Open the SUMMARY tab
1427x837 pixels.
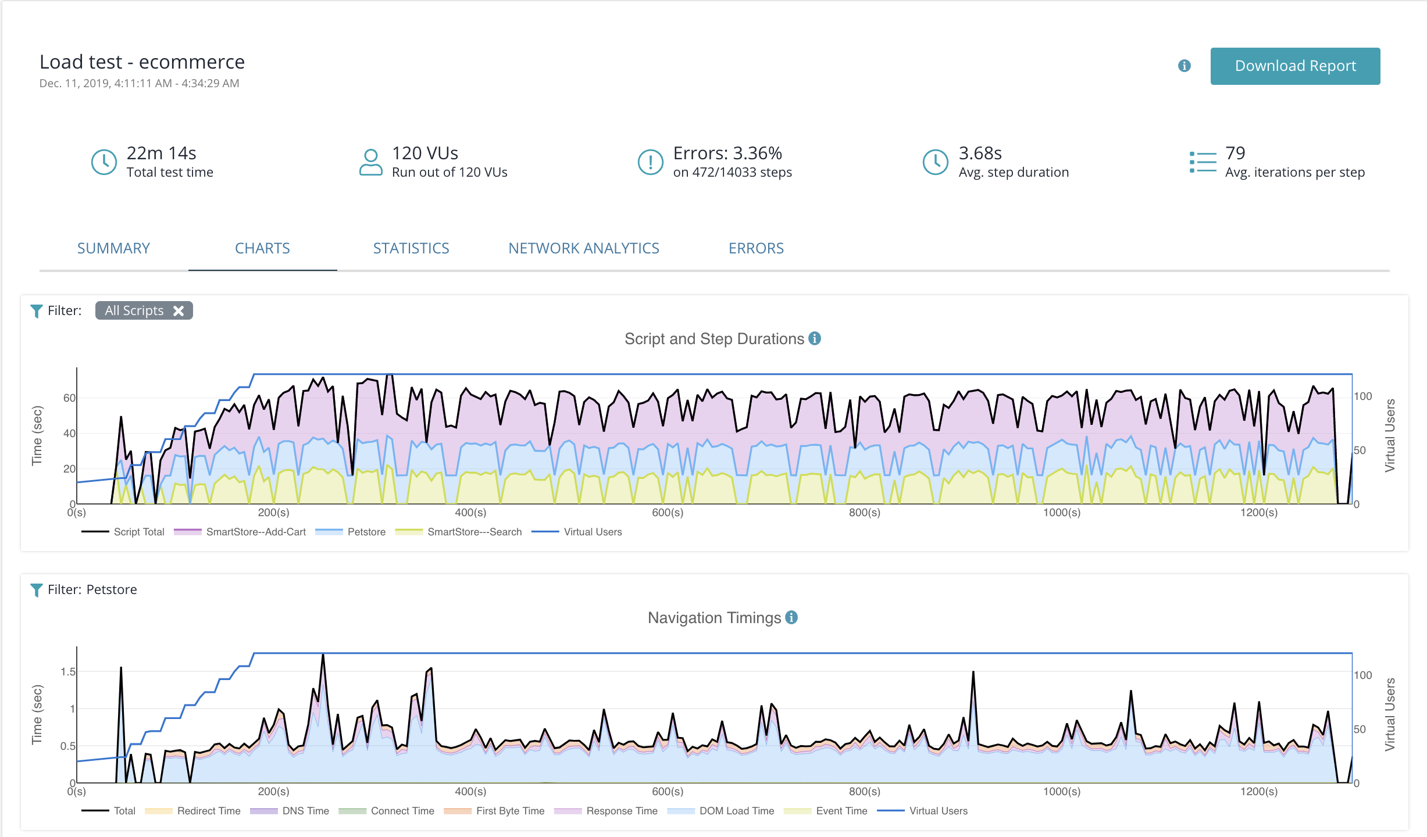(x=113, y=248)
